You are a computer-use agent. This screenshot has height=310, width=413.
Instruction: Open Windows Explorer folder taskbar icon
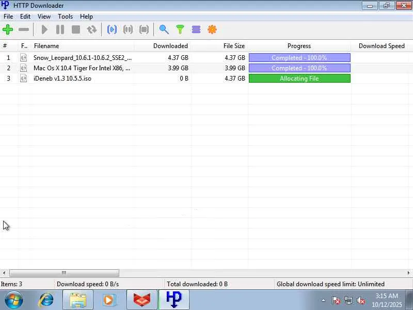tap(78, 300)
